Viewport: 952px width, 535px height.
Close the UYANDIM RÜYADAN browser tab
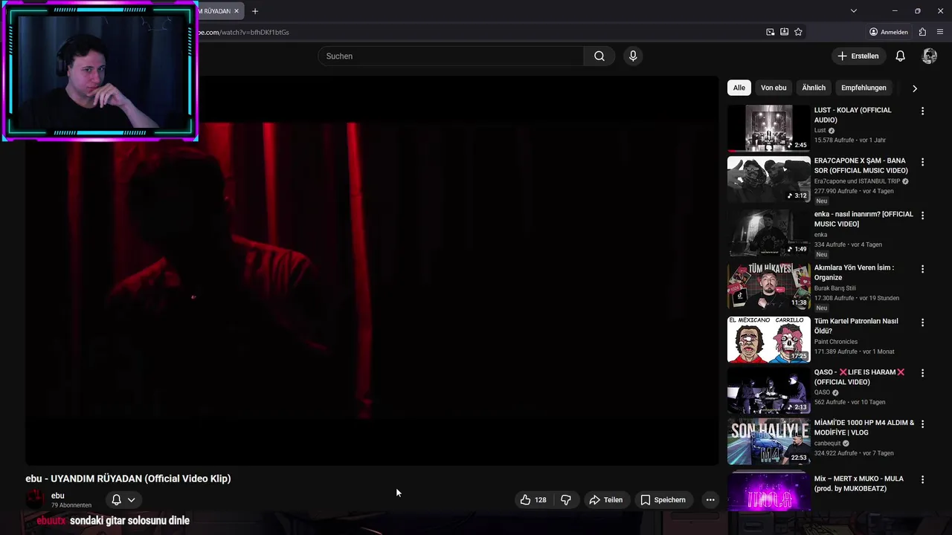[237, 11]
